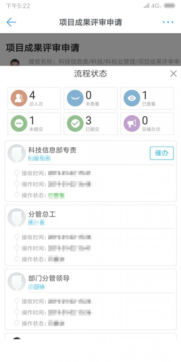Select the 分管总工 approver card title
Image resolution: width=181 pixels, height=362 pixels.
pos(42,214)
